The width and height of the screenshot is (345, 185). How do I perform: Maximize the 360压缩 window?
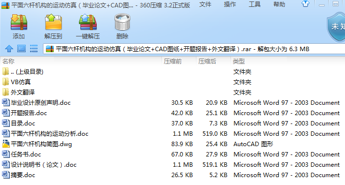point(335,4)
